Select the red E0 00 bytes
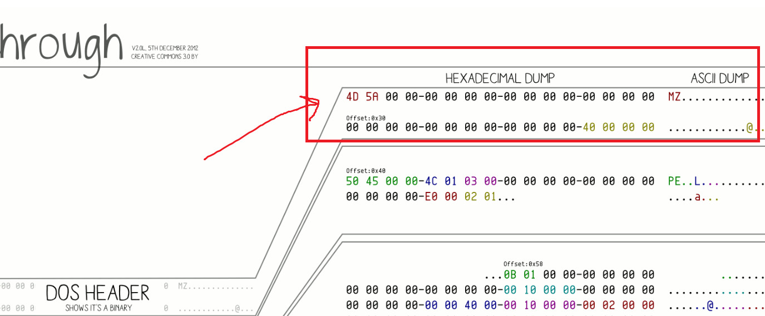Viewport: 765px width, 316px height. point(441,197)
